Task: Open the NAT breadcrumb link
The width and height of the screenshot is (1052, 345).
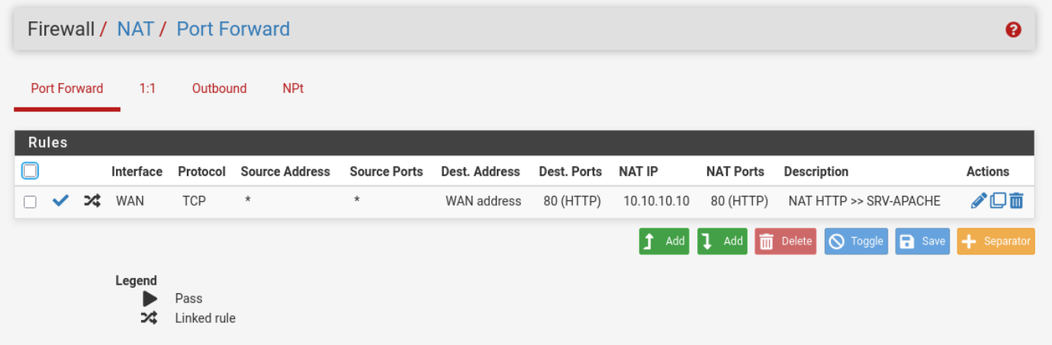Action: [135, 29]
